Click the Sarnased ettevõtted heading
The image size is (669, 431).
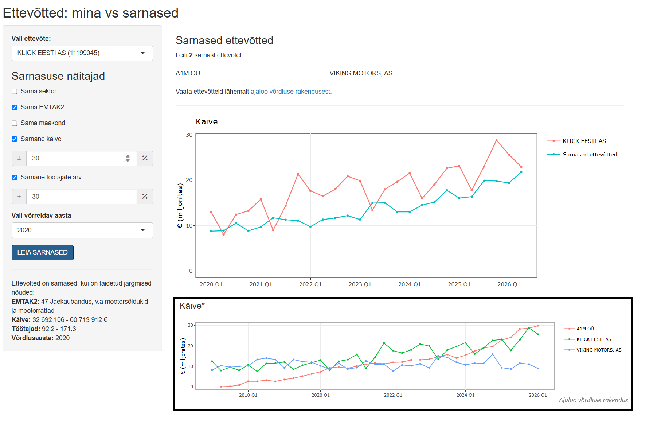point(224,40)
